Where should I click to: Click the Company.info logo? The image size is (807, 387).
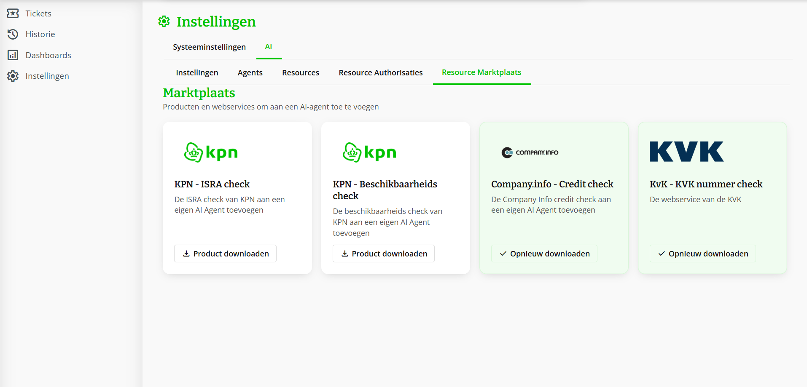coord(530,152)
